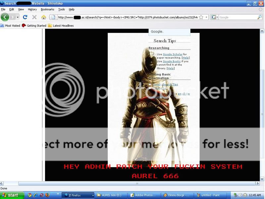Click the vertical scrollbar down arrow

pyautogui.click(x=262, y=179)
